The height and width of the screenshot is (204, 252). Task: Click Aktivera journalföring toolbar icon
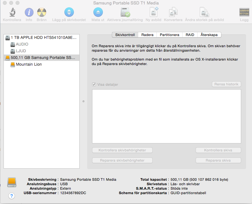tap(125, 12)
